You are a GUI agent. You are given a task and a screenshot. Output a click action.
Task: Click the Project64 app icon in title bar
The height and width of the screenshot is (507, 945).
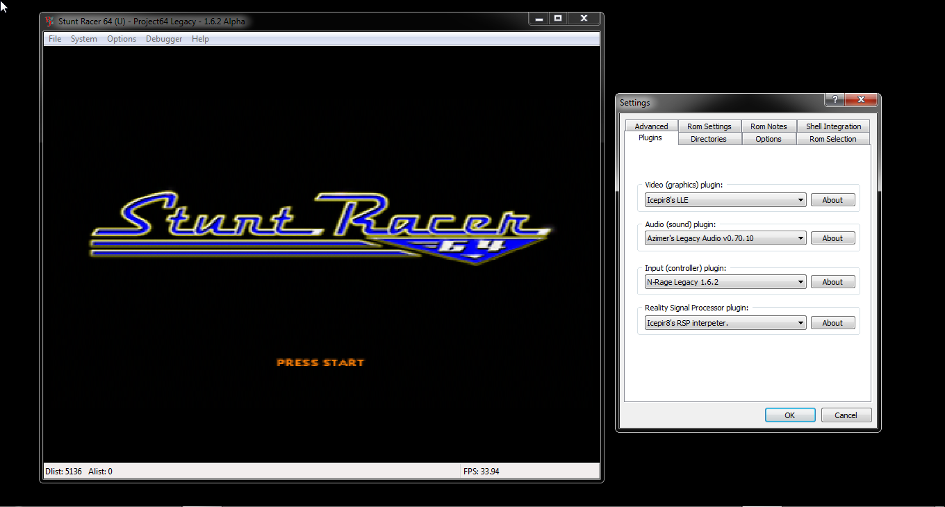click(49, 21)
